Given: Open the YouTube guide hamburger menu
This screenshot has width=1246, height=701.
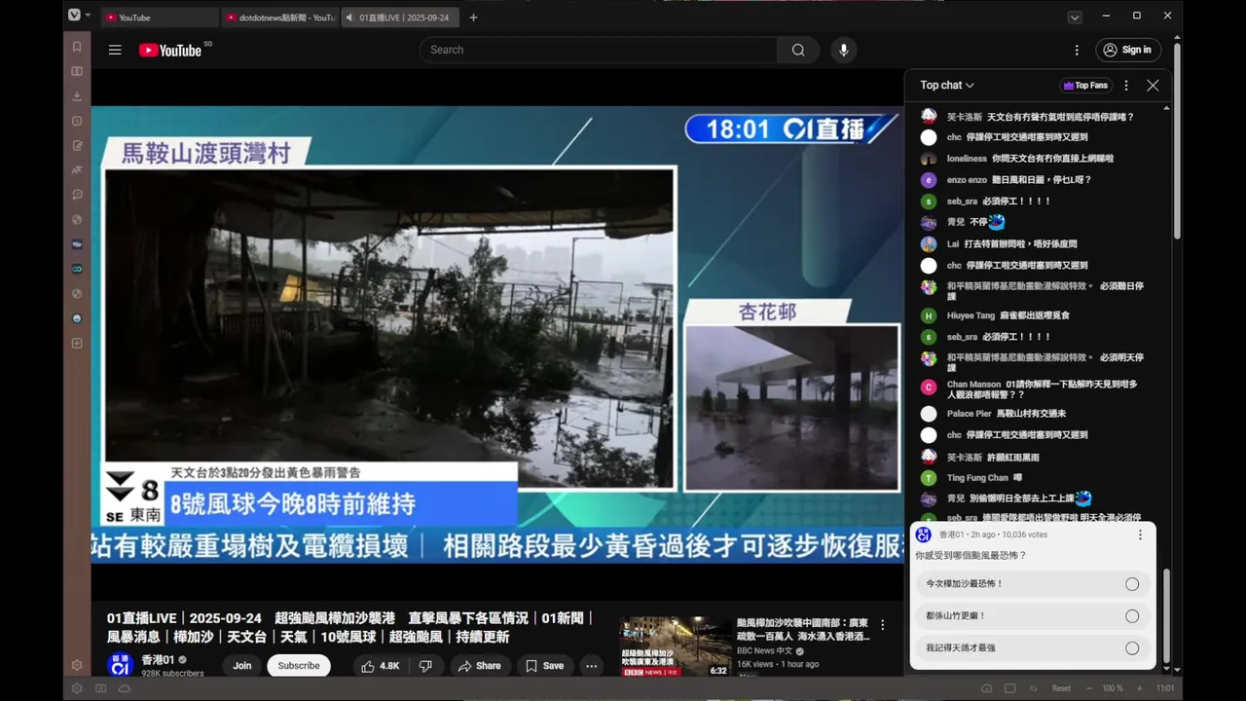Looking at the screenshot, I should pyautogui.click(x=115, y=50).
